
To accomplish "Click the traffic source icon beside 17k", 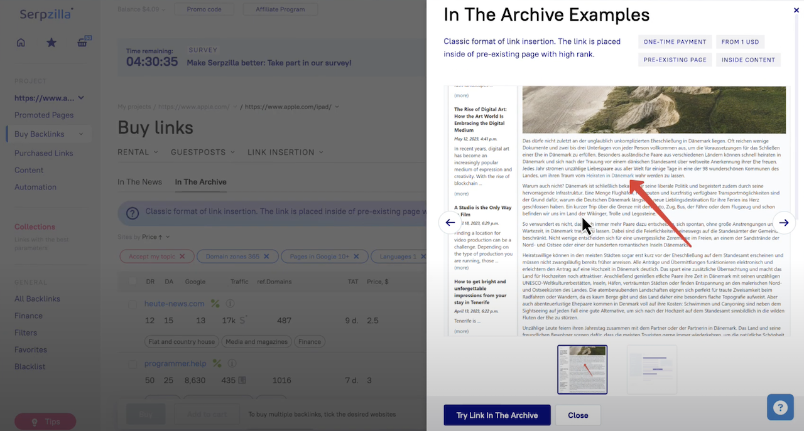I will (x=242, y=321).
